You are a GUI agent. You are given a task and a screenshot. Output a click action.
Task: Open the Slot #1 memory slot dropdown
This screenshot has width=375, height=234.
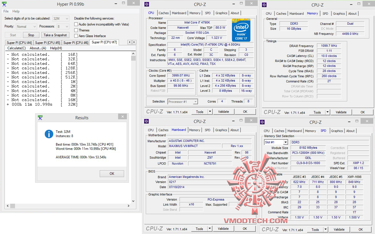pos(276,142)
